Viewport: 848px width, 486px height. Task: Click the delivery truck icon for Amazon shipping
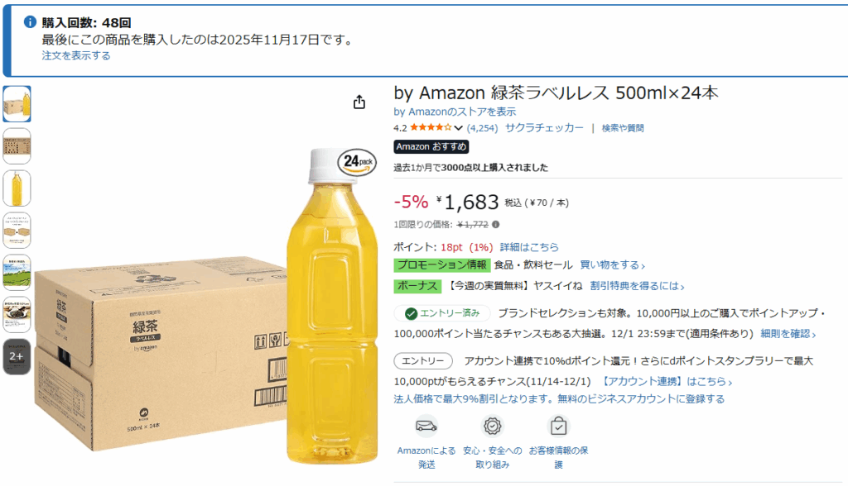427,426
